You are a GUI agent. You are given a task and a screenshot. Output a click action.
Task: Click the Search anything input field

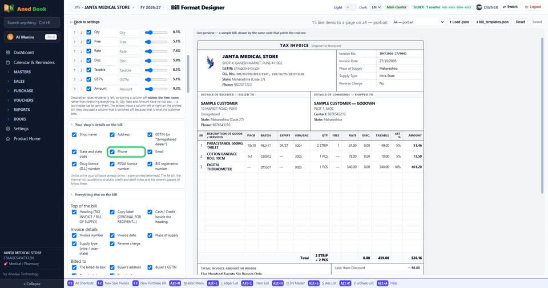(32, 23)
